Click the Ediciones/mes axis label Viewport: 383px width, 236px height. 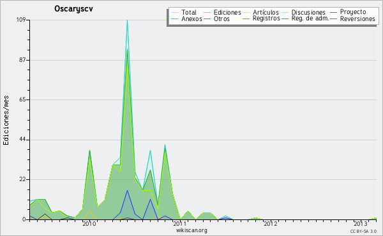click(6, 121)
